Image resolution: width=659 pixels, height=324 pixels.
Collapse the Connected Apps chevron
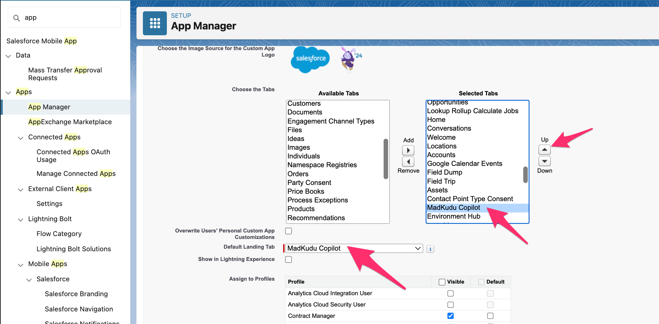point(21,138)
